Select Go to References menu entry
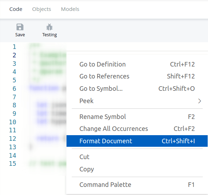Viewport: 208px width, 195px height. pyautogui.click(x=137, y=76)
